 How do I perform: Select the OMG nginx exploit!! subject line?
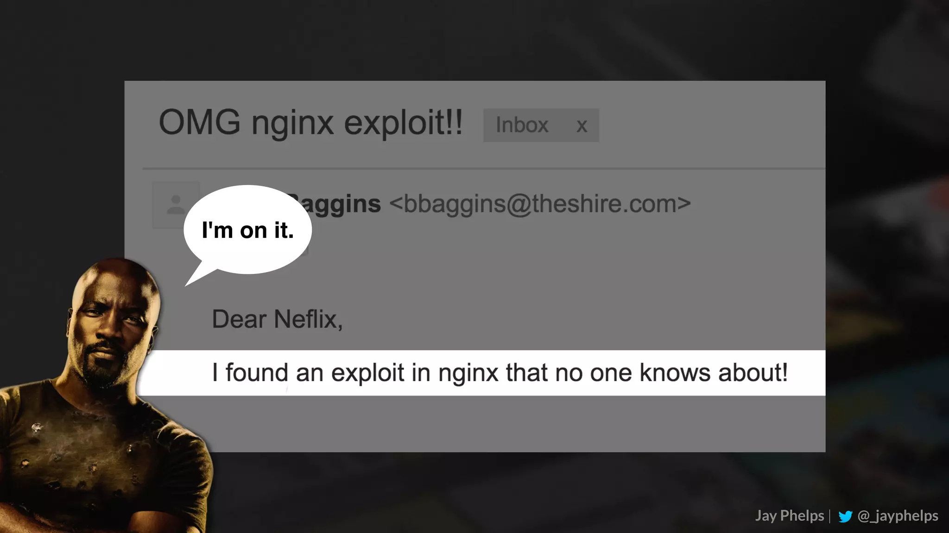pos(310,123)
